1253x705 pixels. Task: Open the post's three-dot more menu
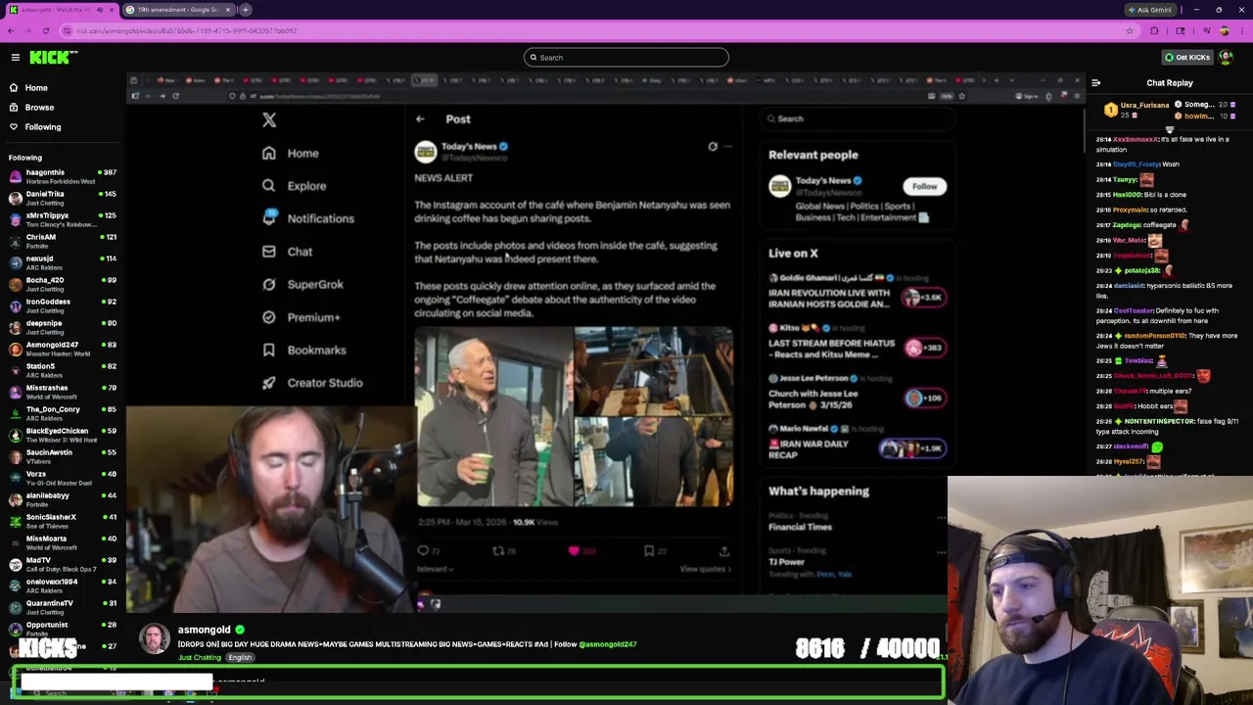(x=727, y=147)
